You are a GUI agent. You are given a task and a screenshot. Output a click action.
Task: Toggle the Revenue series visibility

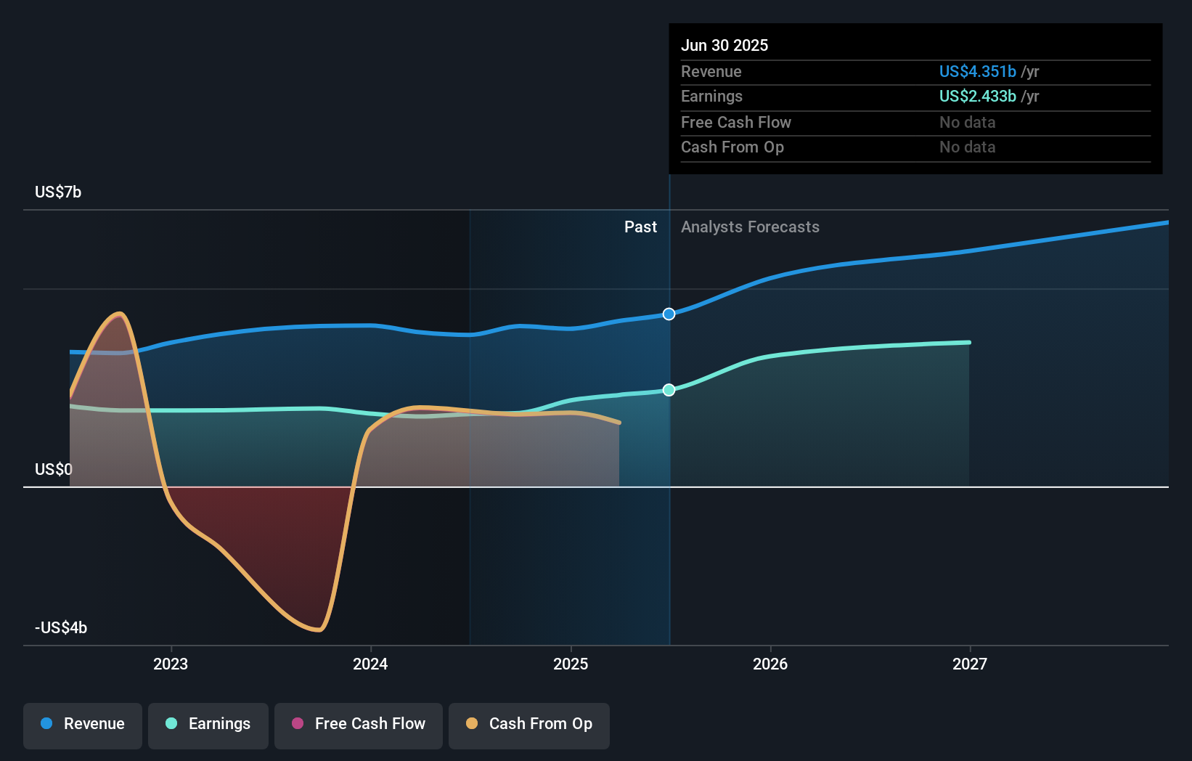[x=82, y=724]
